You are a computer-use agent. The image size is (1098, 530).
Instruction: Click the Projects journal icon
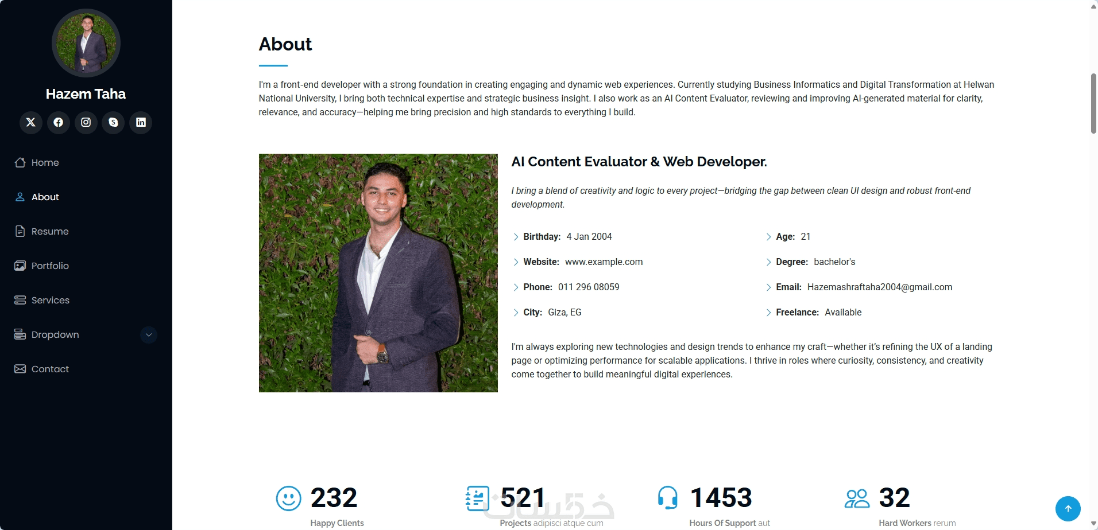coord(477,498)
